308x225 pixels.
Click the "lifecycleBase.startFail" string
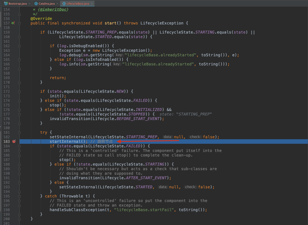(144, 210)
